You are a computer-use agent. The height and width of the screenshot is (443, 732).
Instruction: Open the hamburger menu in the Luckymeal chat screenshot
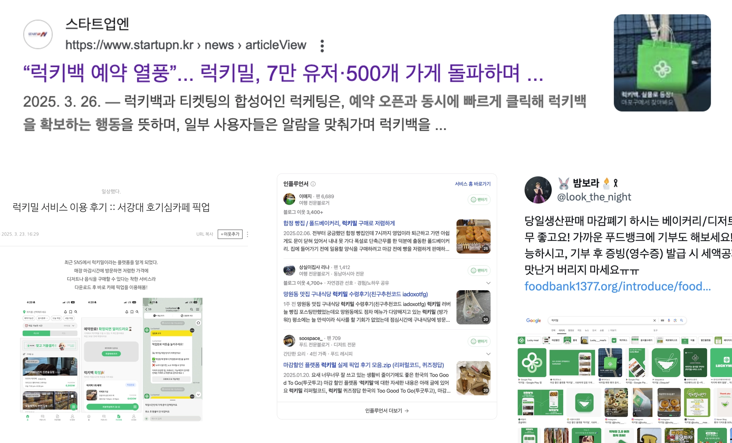[x=198, y=309]
